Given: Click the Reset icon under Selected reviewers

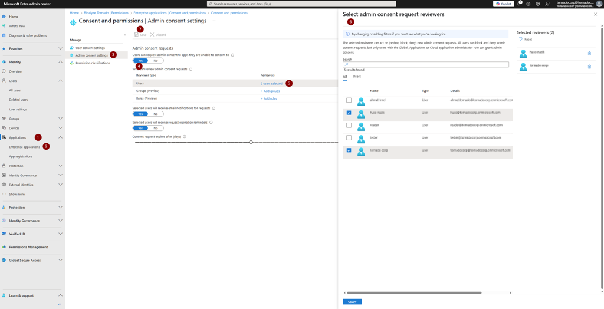Looking at the screenshot, I should [x=521, y=40].
